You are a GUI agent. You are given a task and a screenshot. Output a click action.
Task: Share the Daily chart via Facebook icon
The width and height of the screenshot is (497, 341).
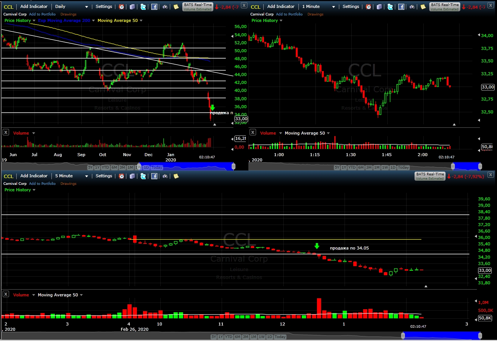[x=154, y=7]
